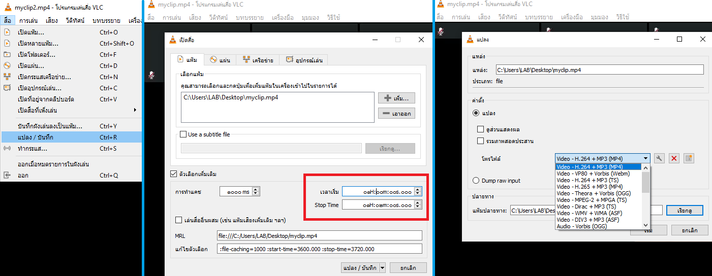712x276 pixels.
Task: Select แปลง / บันทึก in the media menu
Action: coord(36,137)
